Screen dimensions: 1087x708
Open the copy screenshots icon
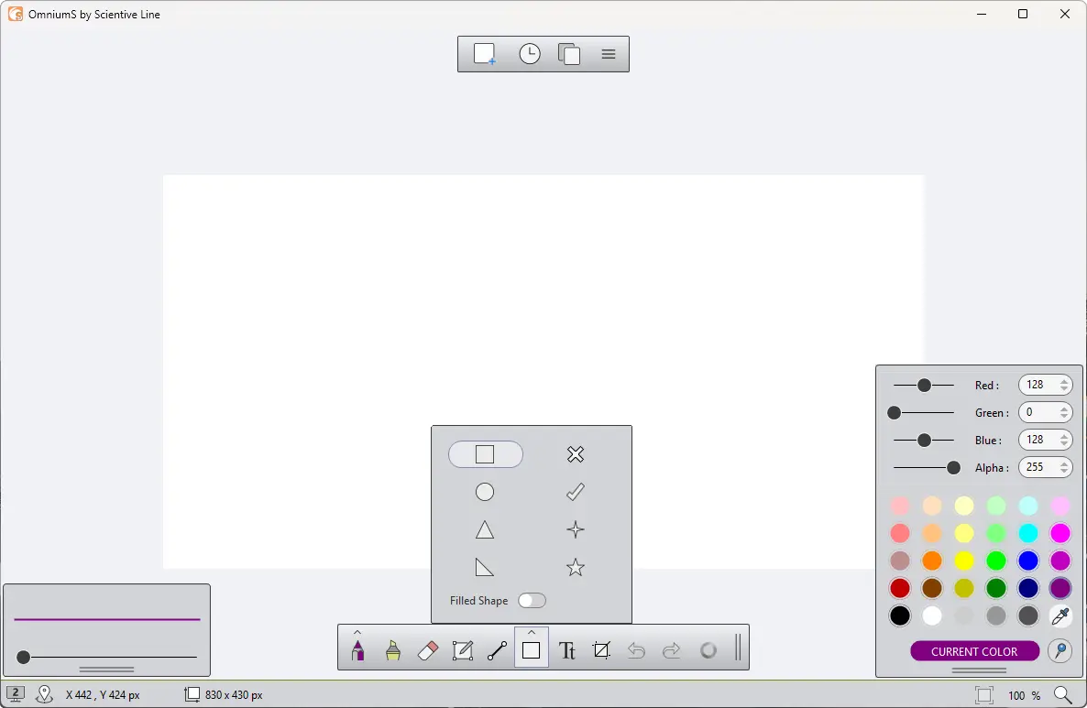[569, 54]
